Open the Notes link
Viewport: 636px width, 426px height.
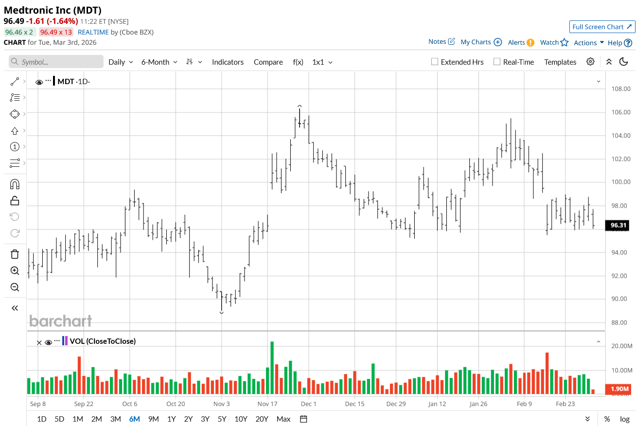[x=442, y=42]
